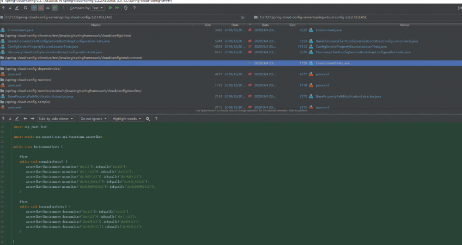Image resolution: width=462 pixels, height=245 pixels.
Task: Click 'public void denormalizeWorks()' line in diff
Action: [45, 207]
